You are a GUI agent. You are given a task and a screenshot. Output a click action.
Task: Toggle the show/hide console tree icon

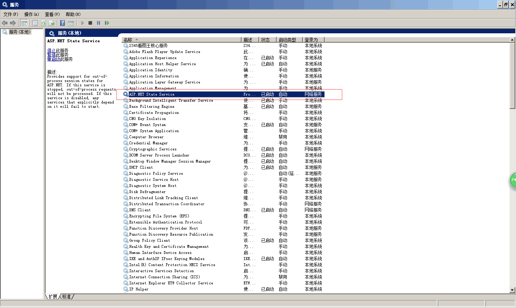tap(24, 23)
